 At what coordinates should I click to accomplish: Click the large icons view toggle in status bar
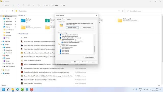coord(161,86)
